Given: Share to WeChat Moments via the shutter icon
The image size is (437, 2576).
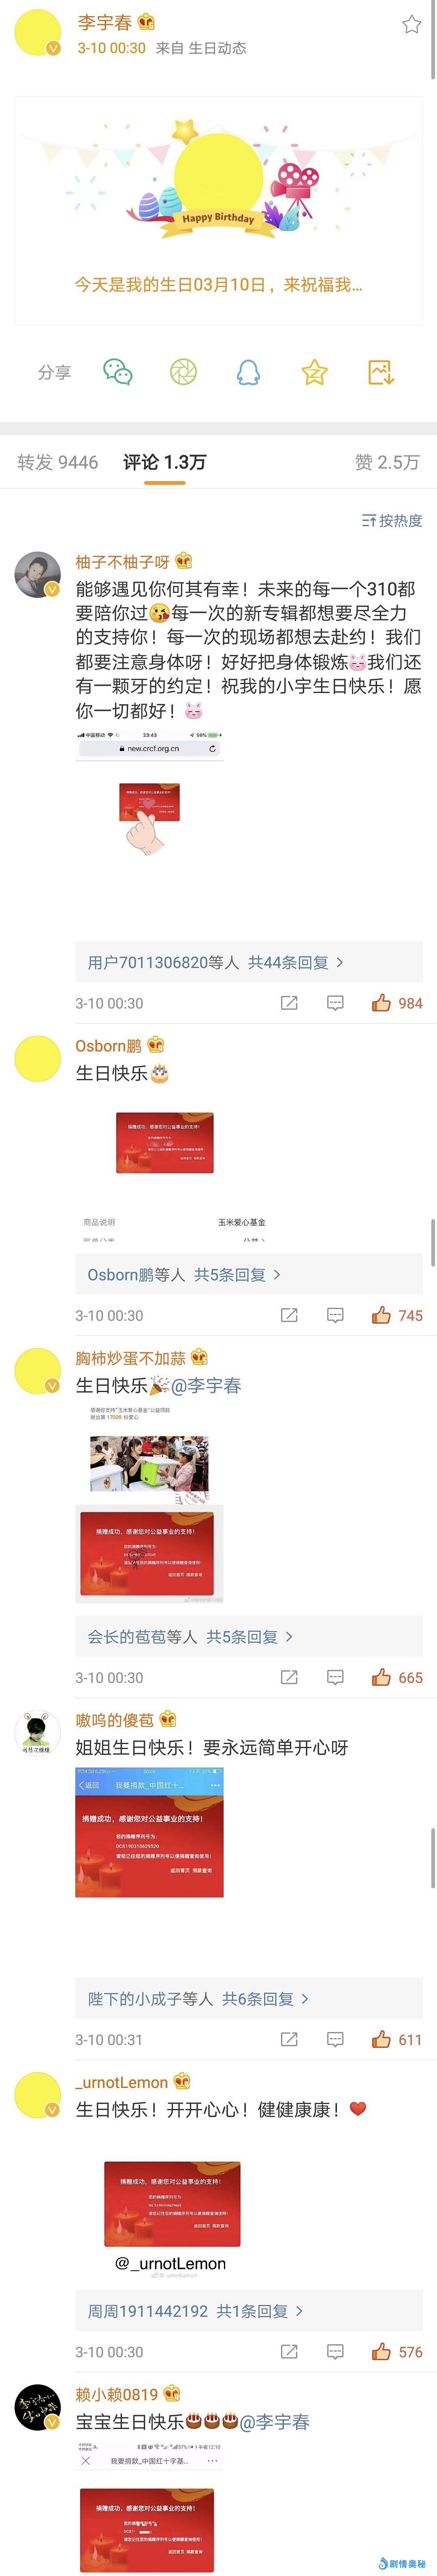Looking at the screenshot, I should point(183,372).
